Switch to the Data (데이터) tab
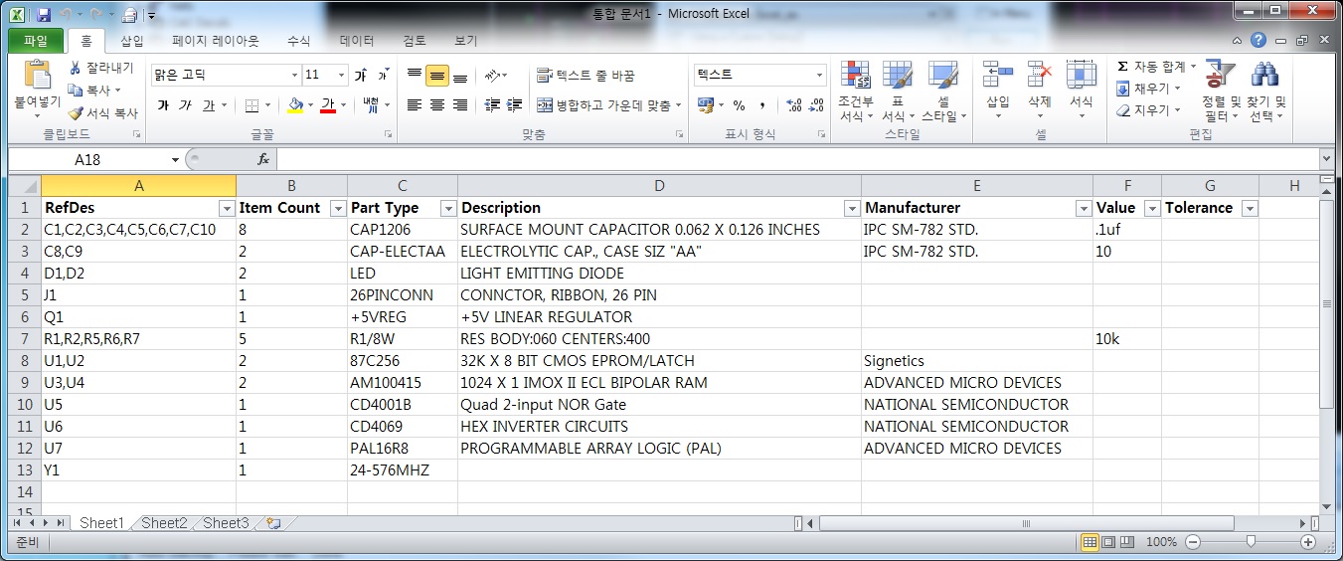 click(357, 41)
